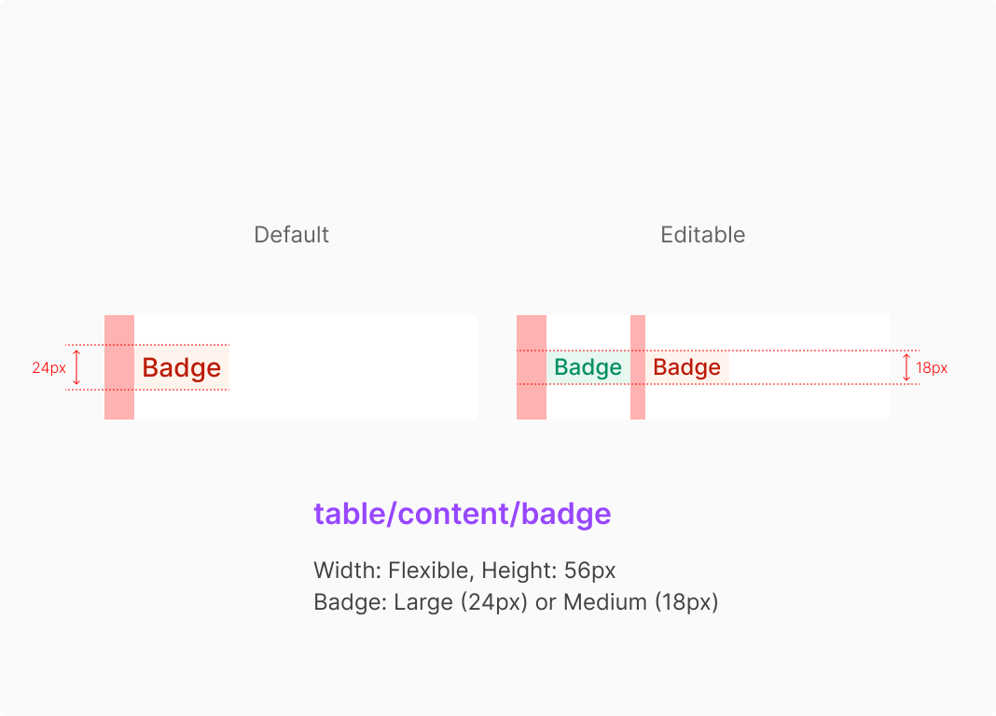Open the purple table/content/badge title
The width and height of the screenshot is (996, 716).
(463, 514)
